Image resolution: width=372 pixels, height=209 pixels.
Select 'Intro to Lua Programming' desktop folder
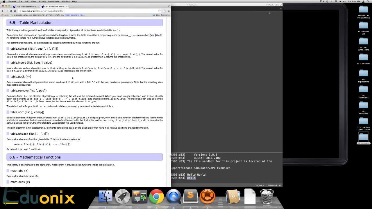[363, 12]
